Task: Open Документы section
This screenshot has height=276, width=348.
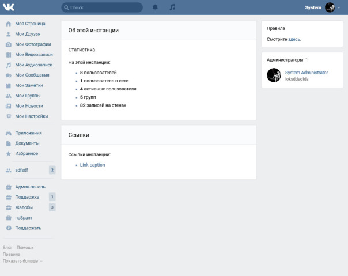Action: (27, 143)
